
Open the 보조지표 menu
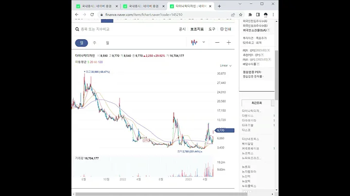197,29
